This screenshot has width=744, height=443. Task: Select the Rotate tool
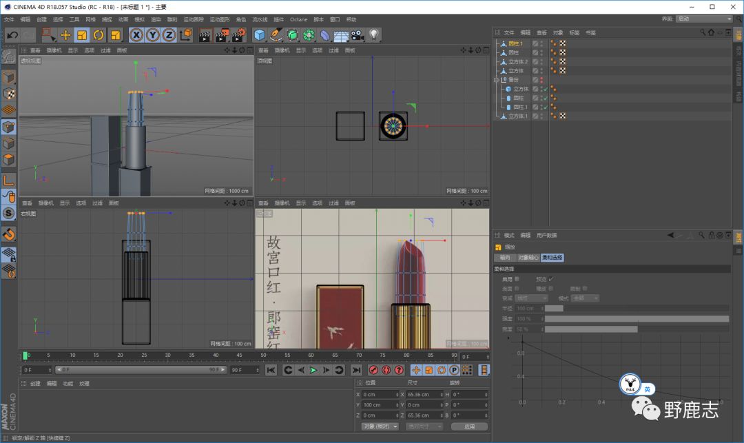[x=99, y=34]
